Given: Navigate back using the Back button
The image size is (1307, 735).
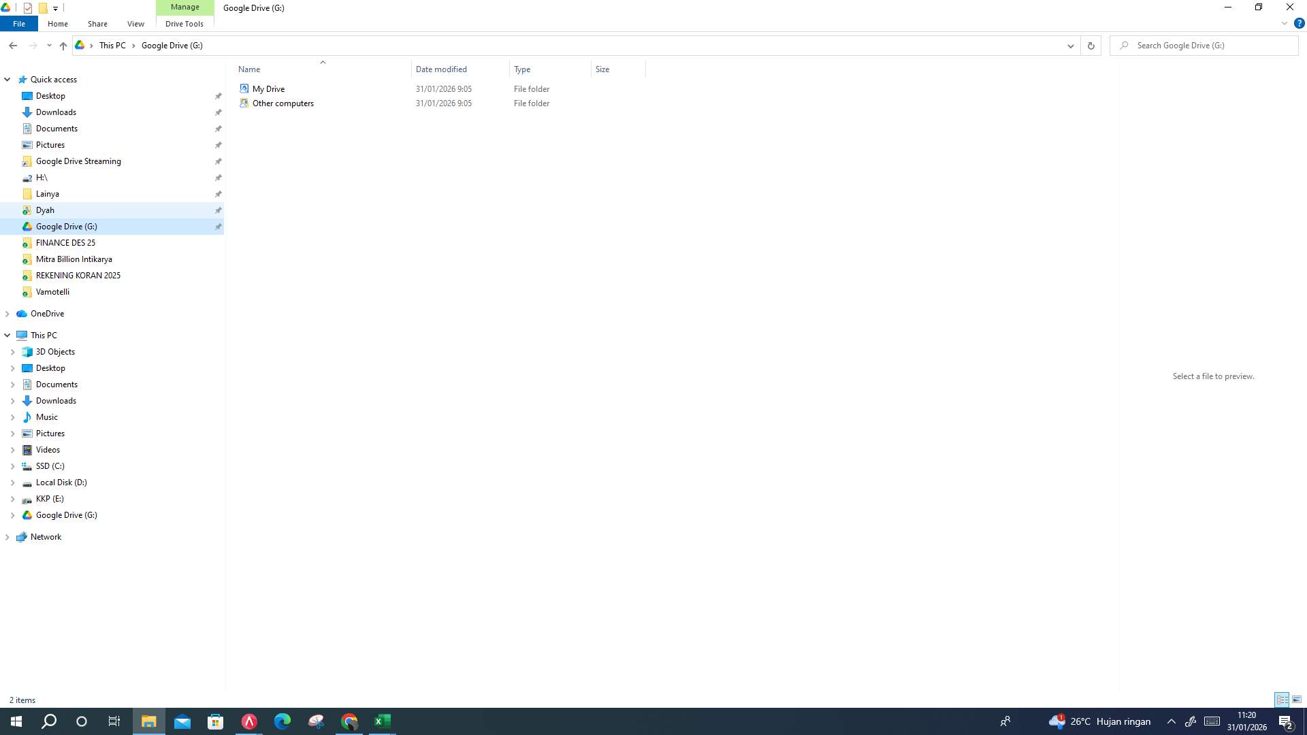Looking at the screenshot, I should coord(13,45).
